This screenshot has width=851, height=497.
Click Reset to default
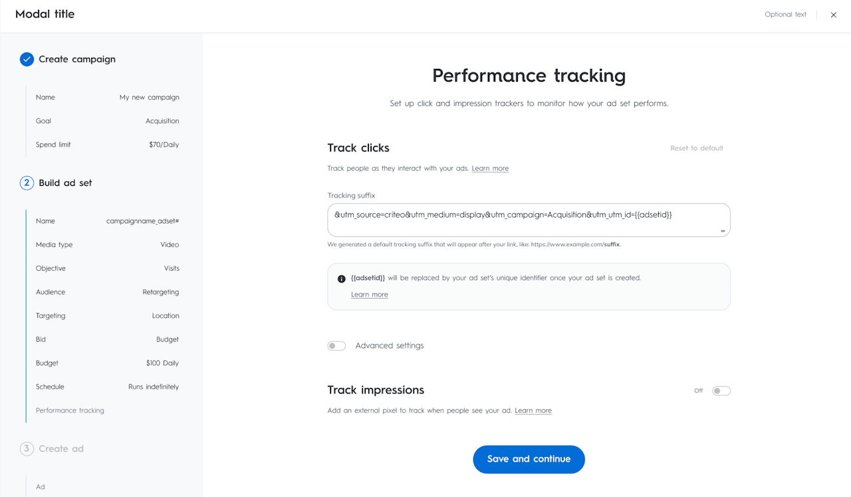pyautogui.click(x=696, y=149)
